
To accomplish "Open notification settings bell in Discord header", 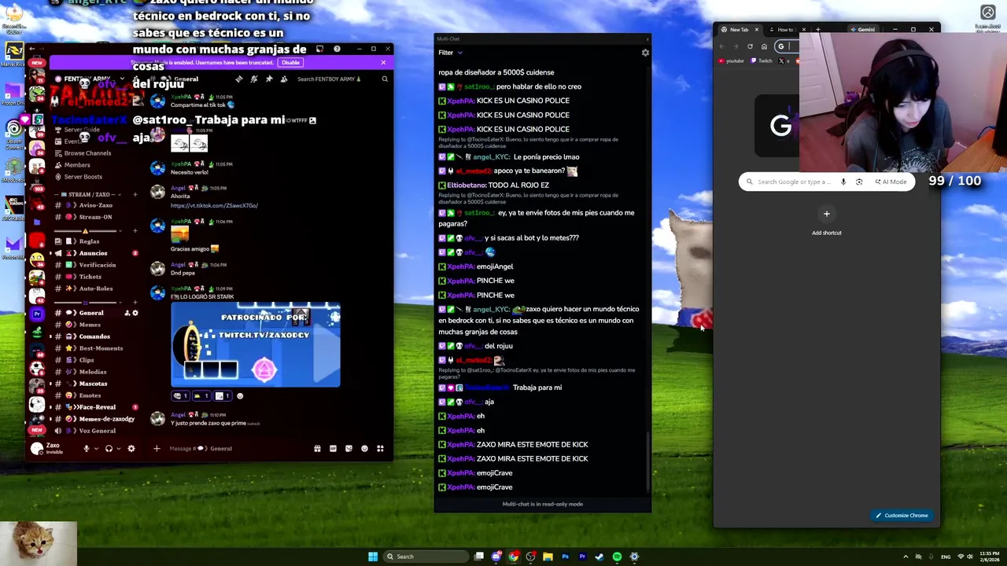I will [x=253, y=79].
